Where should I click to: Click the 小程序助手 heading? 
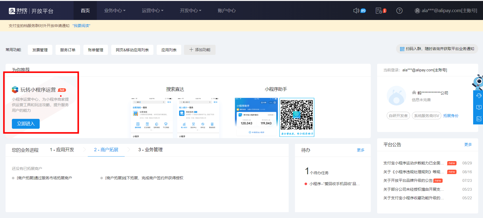pyautogui.click(x=276, y=89)
